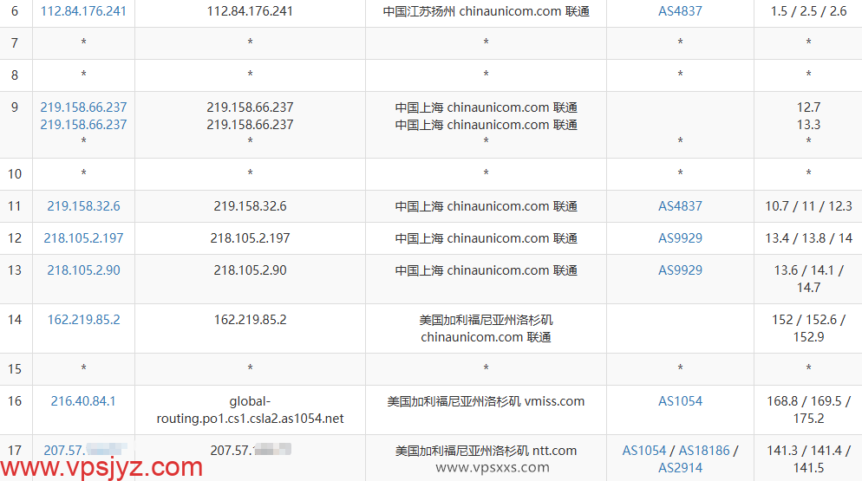This screenshot has height=481, width=862.
Task: Select hop number 10 cell
Action: pyautogui.click(x=16, y=174)
